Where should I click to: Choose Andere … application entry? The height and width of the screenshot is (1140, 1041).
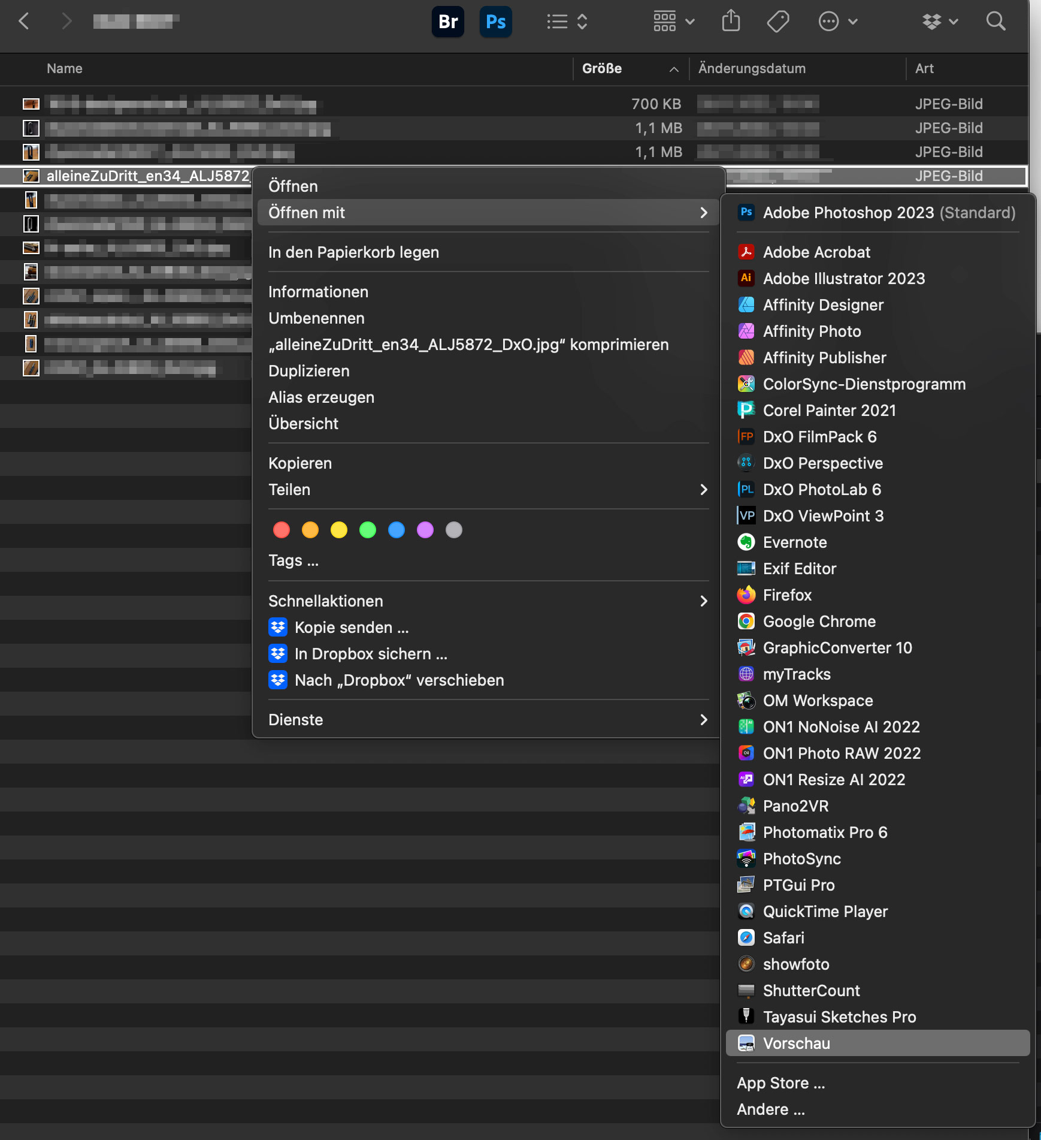[877, 1109]
